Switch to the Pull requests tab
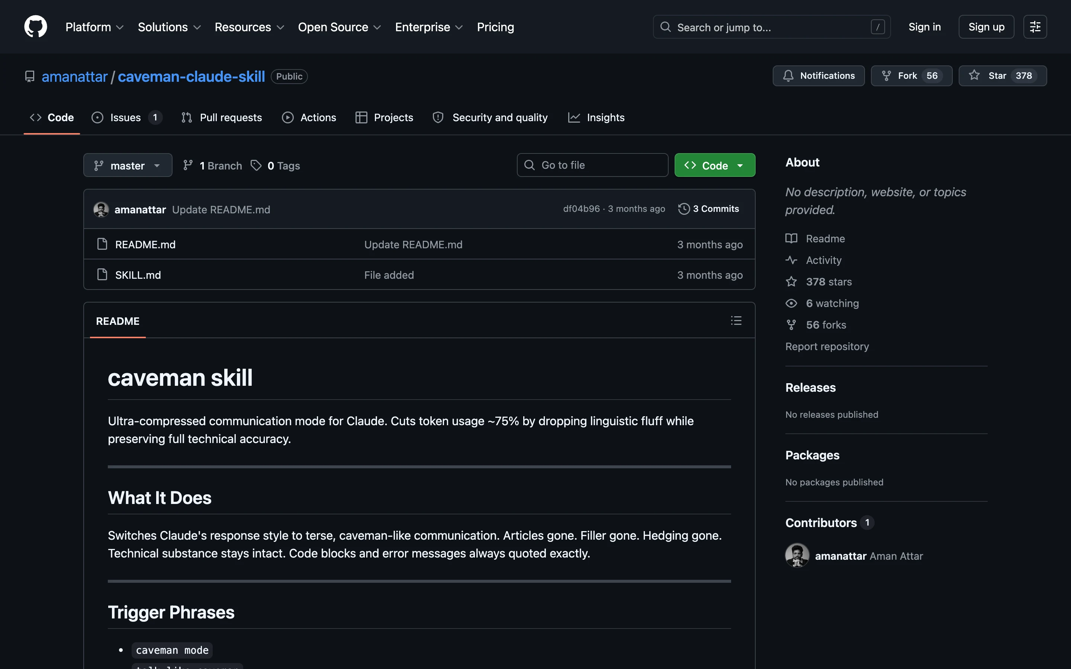This screenshot has height=669, width=1071. [222, 117]
